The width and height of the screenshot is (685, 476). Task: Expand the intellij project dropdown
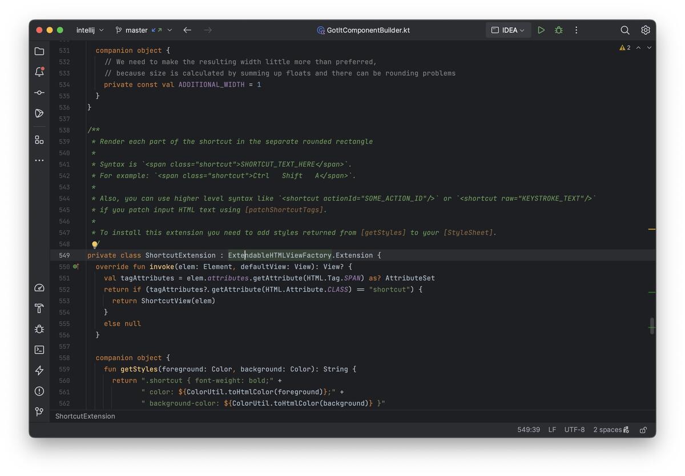[90, 30]
